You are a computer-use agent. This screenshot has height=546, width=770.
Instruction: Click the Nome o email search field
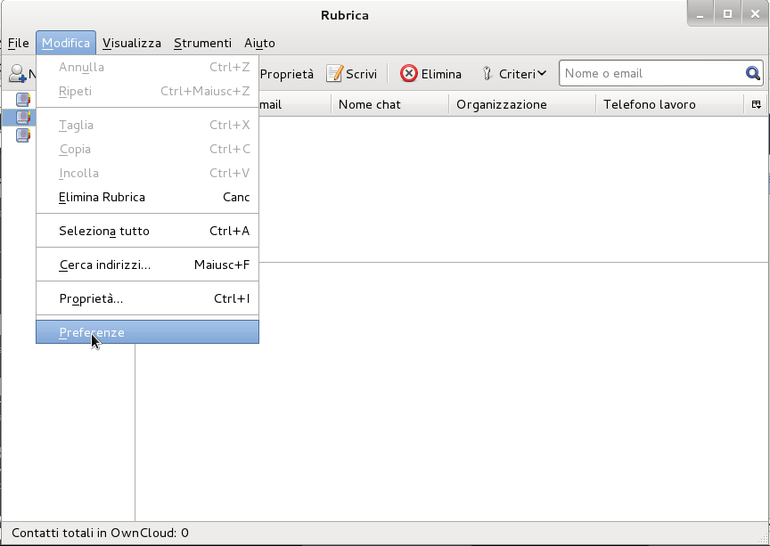[x=651, y=74]
